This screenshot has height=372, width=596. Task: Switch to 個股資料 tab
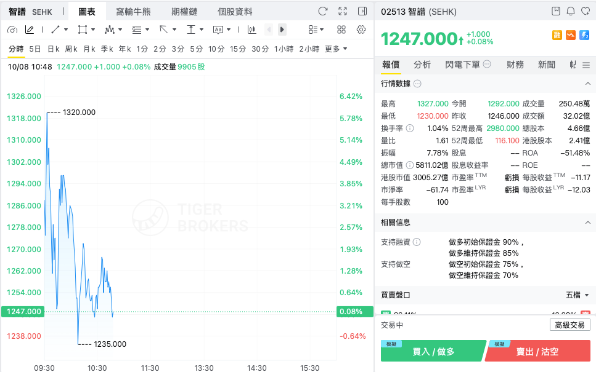tap(235, 12)
